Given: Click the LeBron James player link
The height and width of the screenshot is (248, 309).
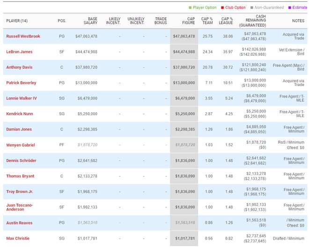Looking at the screenshot, I should [x=19, y=51].
